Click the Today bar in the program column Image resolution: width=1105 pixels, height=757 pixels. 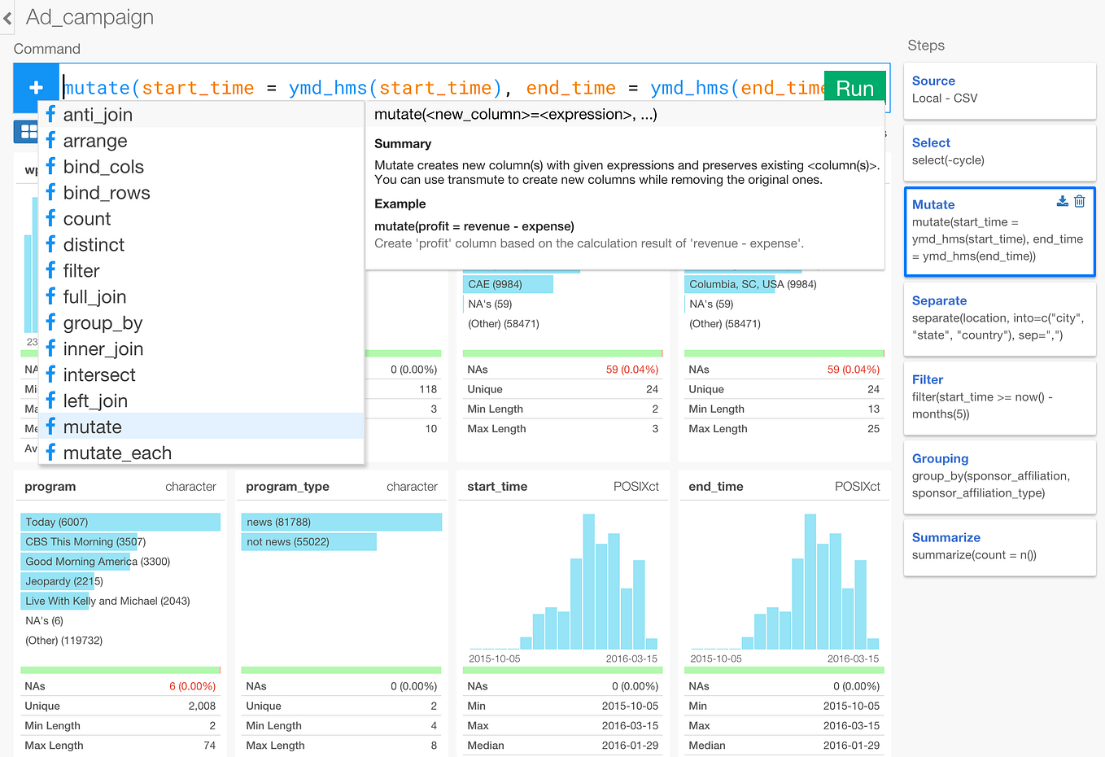pos(120,522)
